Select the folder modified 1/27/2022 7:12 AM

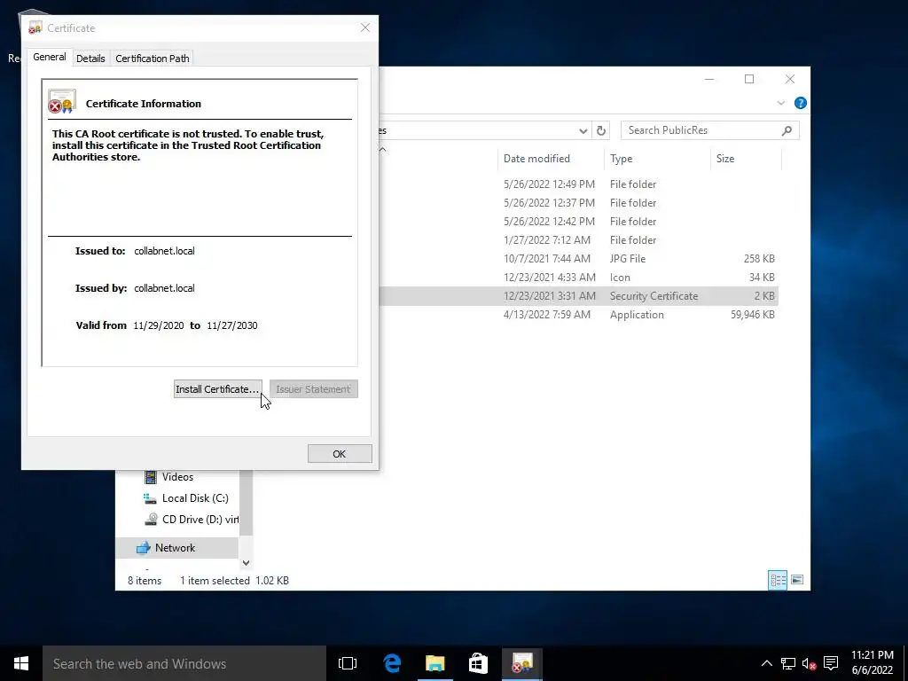[x=578, y=239]
